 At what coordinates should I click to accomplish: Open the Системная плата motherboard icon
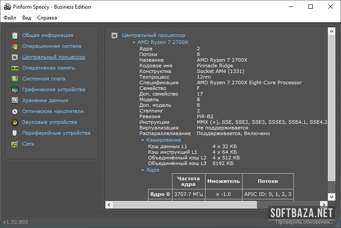[x=15, y=79]
